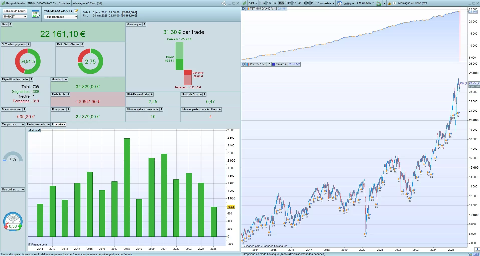Click the share icon in report title bar
Image resolution: width=480 pixels, height=256 pixels.
point(224,3)
